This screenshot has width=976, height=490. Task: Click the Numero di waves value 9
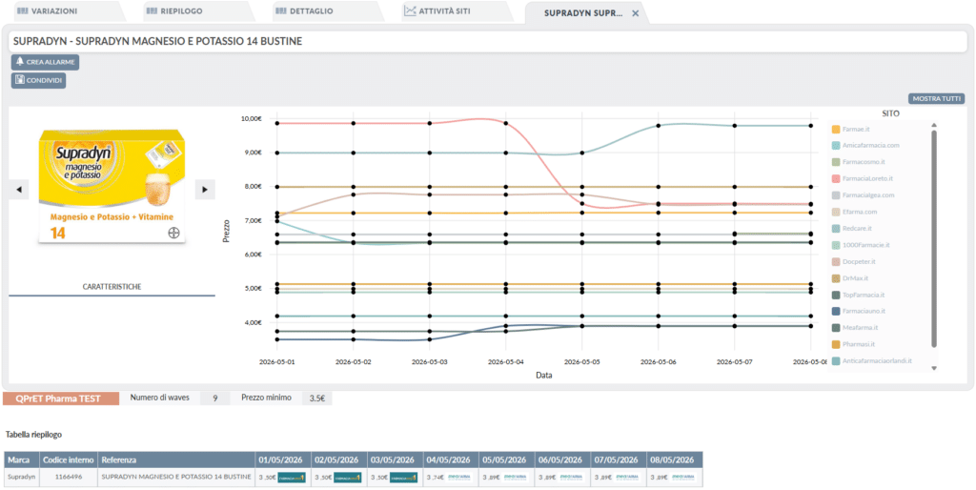click(214, 398)
